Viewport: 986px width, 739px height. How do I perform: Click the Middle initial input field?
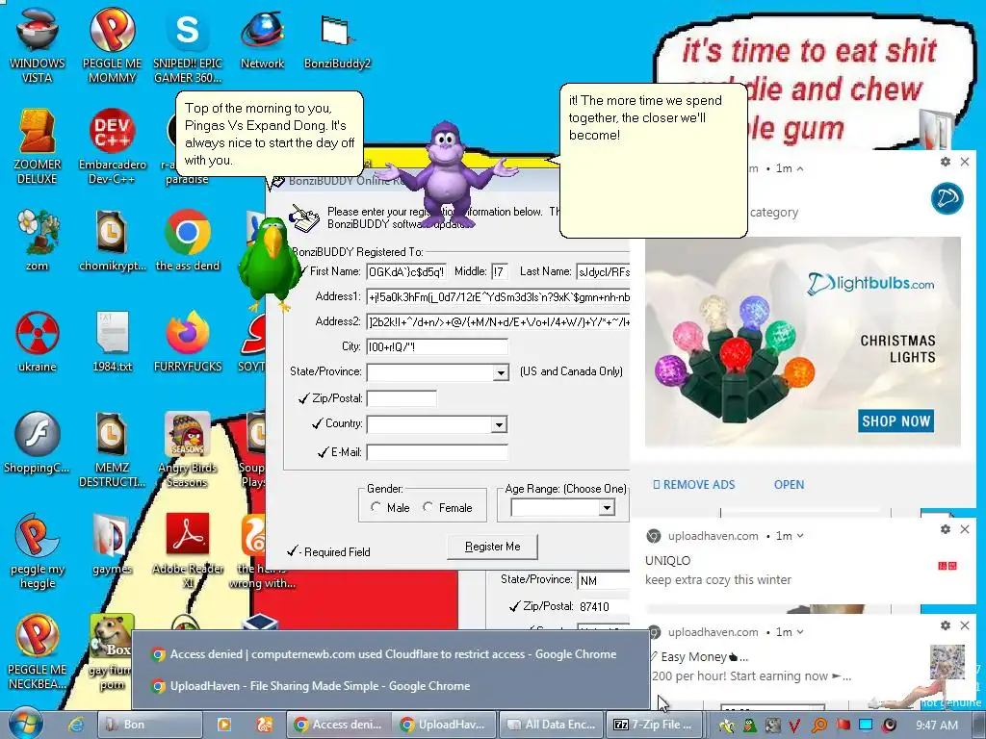[x=500, y=272]
